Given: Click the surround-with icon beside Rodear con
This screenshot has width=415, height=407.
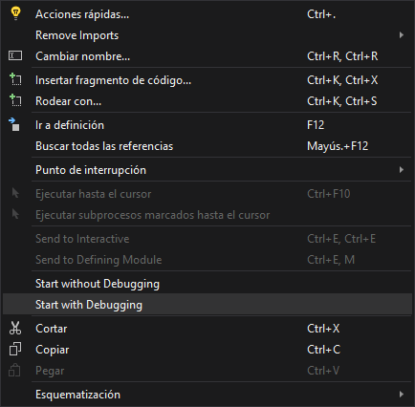Looking at the screenshot, I should click(15, 100).
